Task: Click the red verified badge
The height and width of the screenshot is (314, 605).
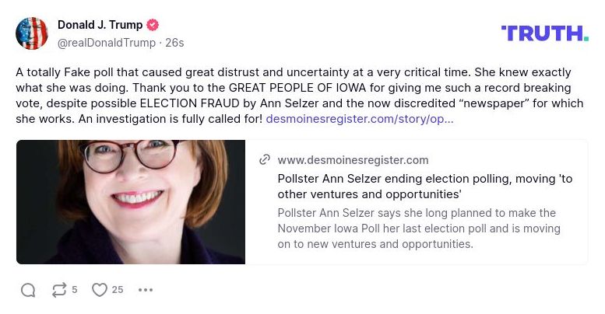Action: pyautogui.click(x=153, y=25)
